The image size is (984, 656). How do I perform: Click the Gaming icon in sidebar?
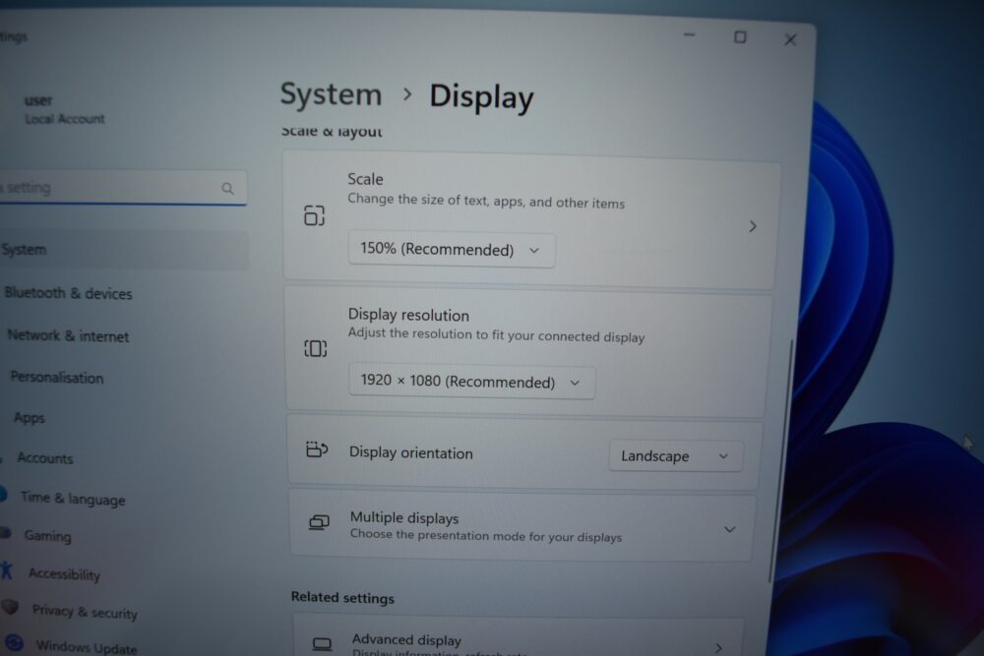pos(6,532)
